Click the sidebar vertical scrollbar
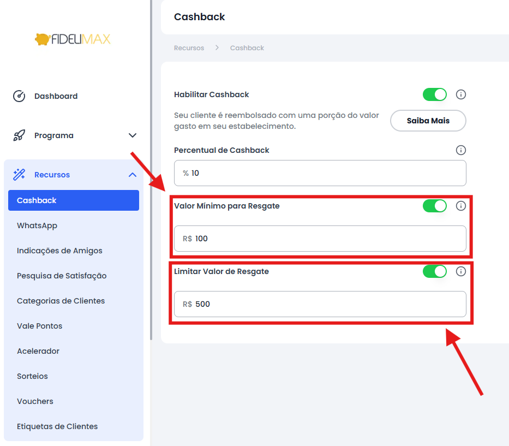Image resolution: width=509 pixels, height=446 pixels. point(151,170)
